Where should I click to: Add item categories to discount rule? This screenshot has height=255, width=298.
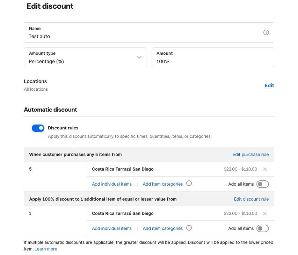coord(163,228)
